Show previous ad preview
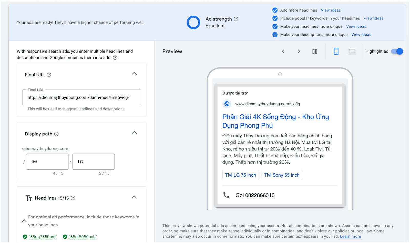The height and width of the screenshot is (243, 410). pyautogui.click(x=283, y=52)
